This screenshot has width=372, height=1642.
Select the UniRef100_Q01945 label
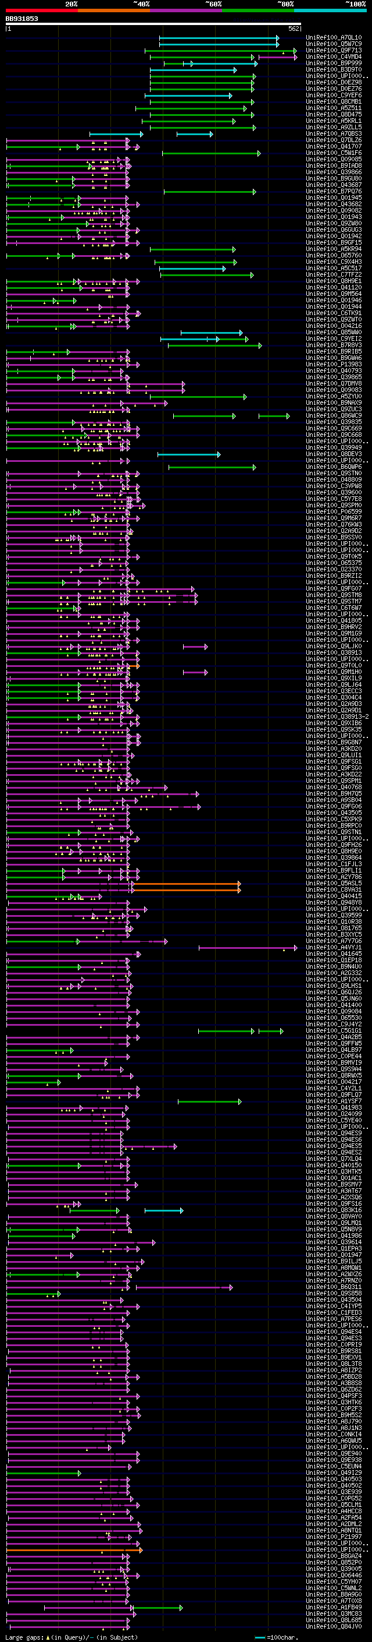click(x=334, y=197)
